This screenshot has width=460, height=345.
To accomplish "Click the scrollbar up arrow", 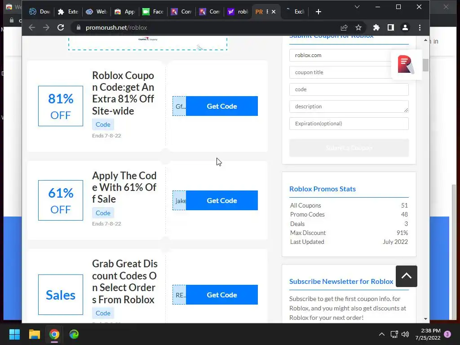I will (x=426, y=40).
